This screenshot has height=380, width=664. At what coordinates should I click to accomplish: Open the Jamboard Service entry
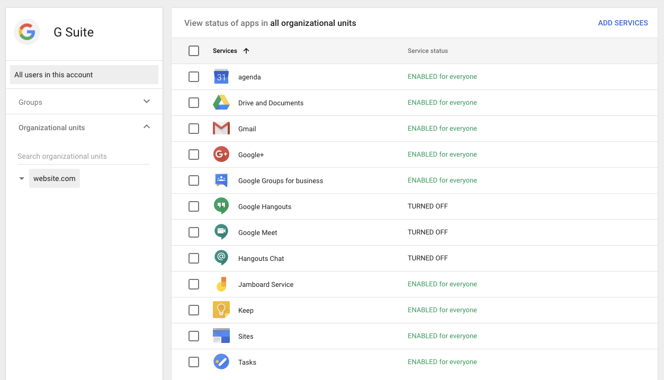tap(266, 285)
